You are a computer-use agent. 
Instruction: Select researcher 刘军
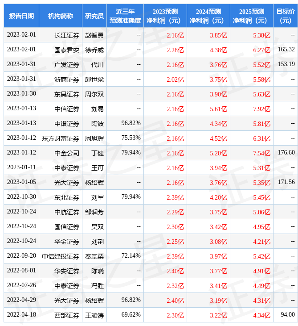(98, 198)
